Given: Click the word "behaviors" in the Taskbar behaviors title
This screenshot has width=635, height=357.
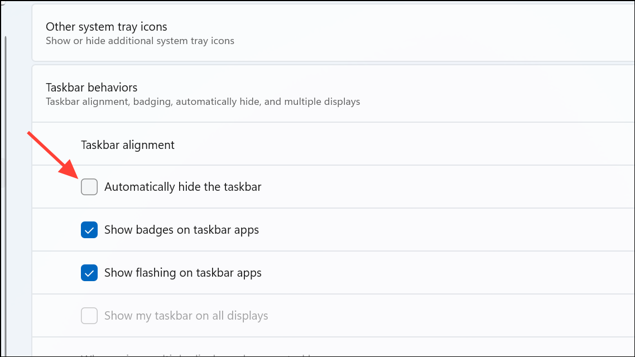Looking at the screenshot, I should pyautogui.click(x=113, y=88).
